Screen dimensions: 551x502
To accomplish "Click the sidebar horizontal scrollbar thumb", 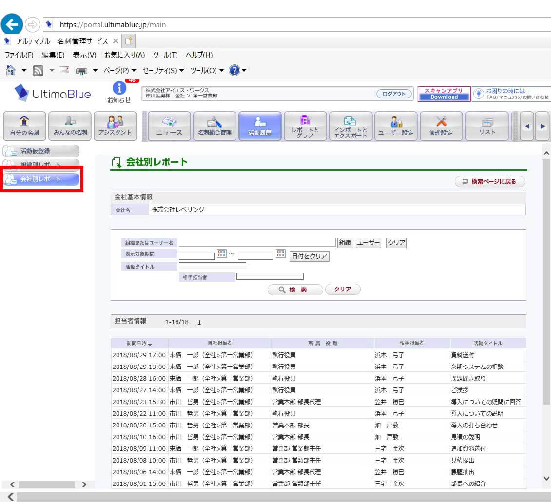I will click(47, 485).
